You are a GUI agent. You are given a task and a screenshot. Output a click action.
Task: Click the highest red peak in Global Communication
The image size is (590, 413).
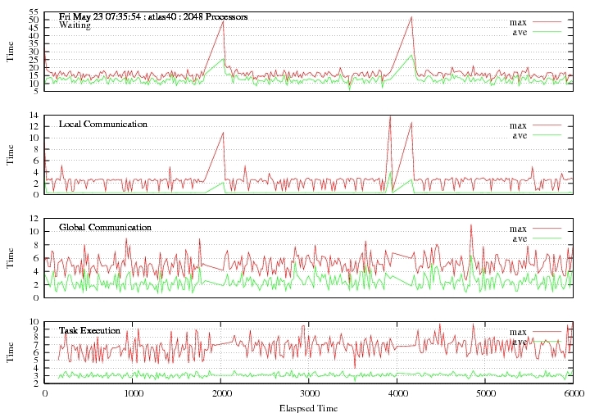[470, 224]
